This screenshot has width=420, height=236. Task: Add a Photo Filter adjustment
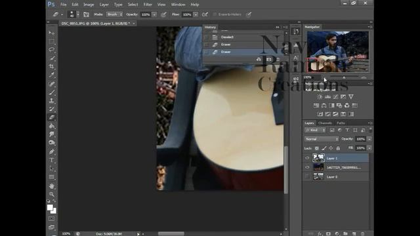[339, 106]
